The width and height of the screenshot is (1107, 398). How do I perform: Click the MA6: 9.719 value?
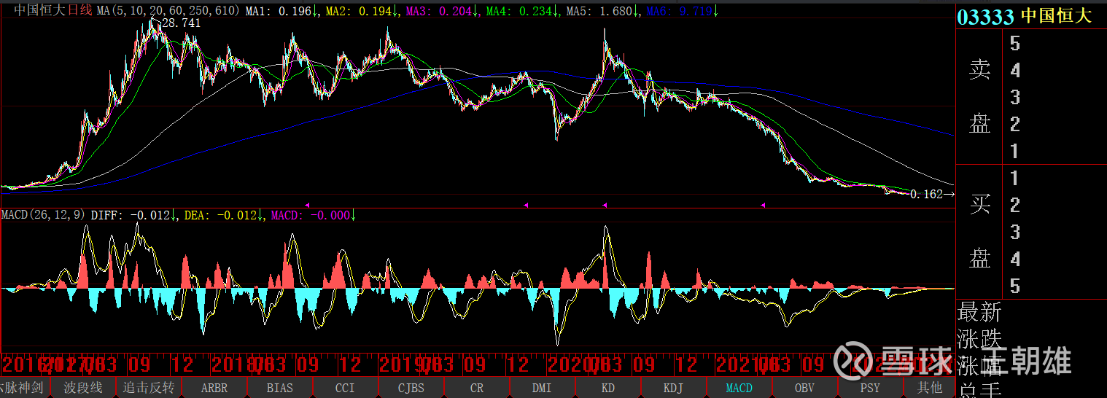(x=683, y=11)
